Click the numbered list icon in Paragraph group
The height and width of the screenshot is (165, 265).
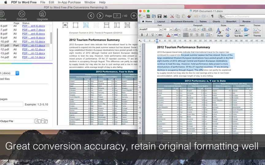click(194, 29)
